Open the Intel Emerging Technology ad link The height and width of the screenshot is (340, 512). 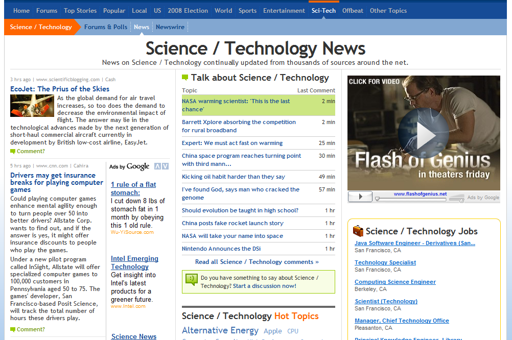pos(134,263)
